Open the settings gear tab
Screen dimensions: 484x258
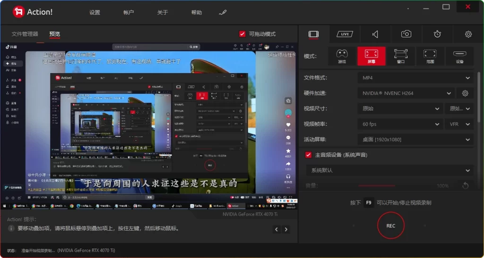(x=468, y=34)
